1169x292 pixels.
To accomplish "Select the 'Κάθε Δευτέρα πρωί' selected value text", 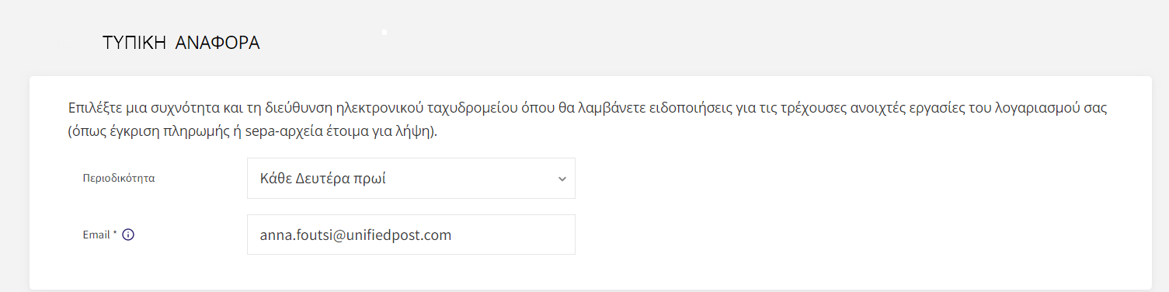I will tap(323, 179).
